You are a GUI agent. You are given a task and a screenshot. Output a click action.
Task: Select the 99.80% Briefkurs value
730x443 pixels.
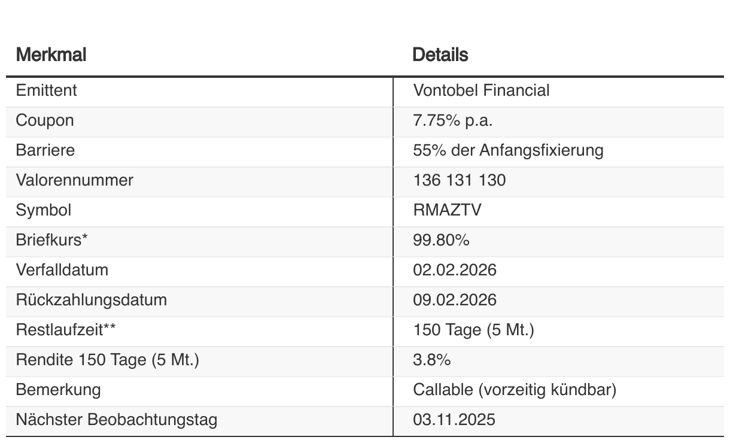tap(441, 240)
